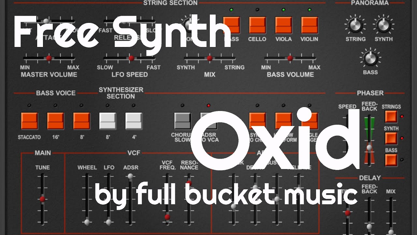Toggle the 16' bass voice switch

click(x=55, y=121)
